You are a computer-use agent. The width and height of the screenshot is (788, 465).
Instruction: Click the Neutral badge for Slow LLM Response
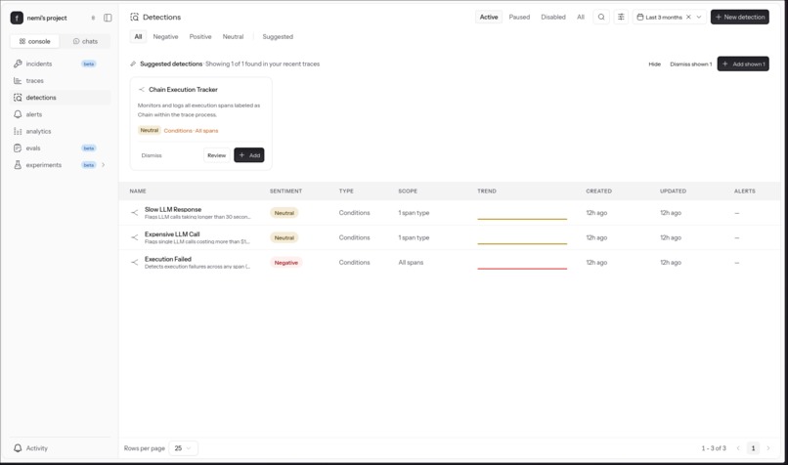point(284,213)
